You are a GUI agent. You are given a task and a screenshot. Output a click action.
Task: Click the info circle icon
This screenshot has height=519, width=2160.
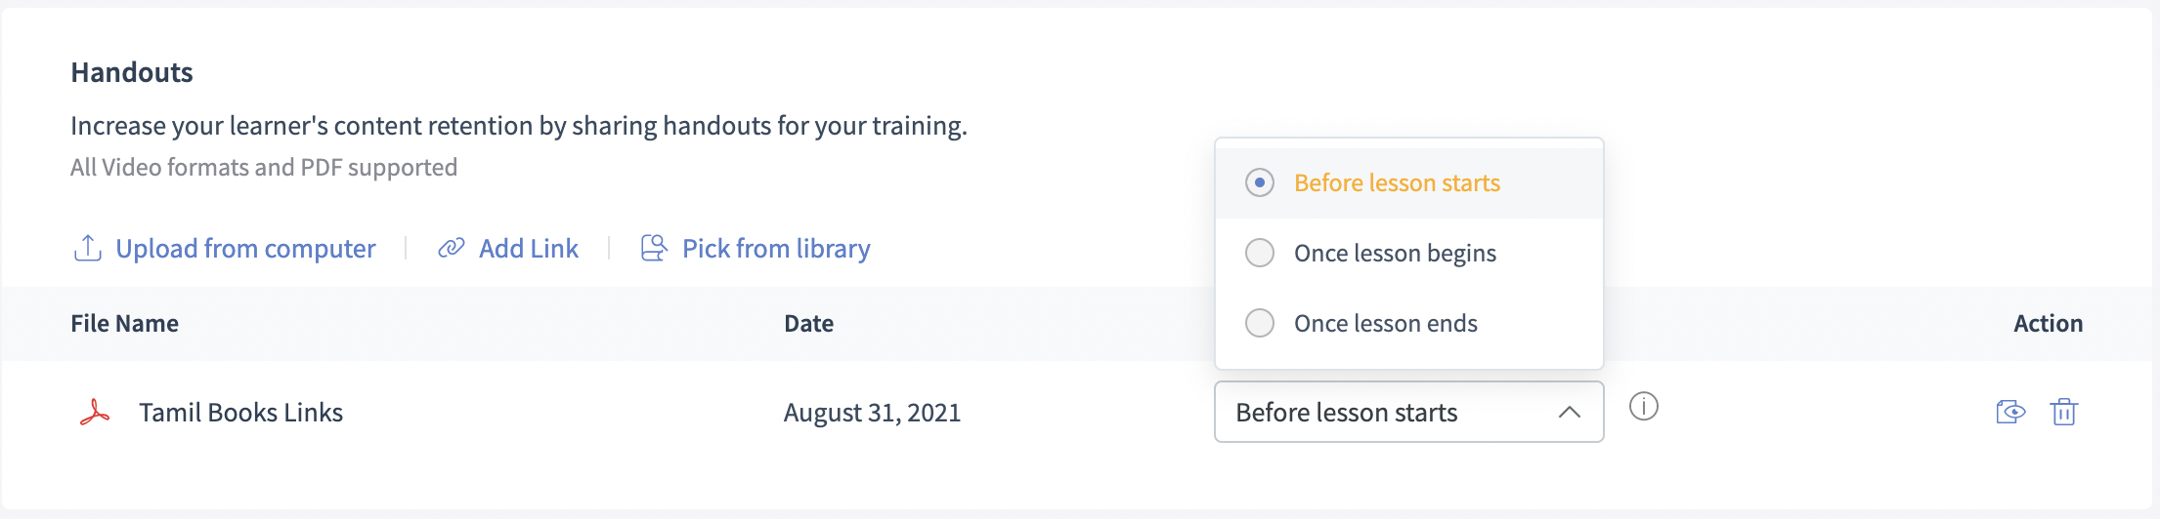(x=1644, y=406)
